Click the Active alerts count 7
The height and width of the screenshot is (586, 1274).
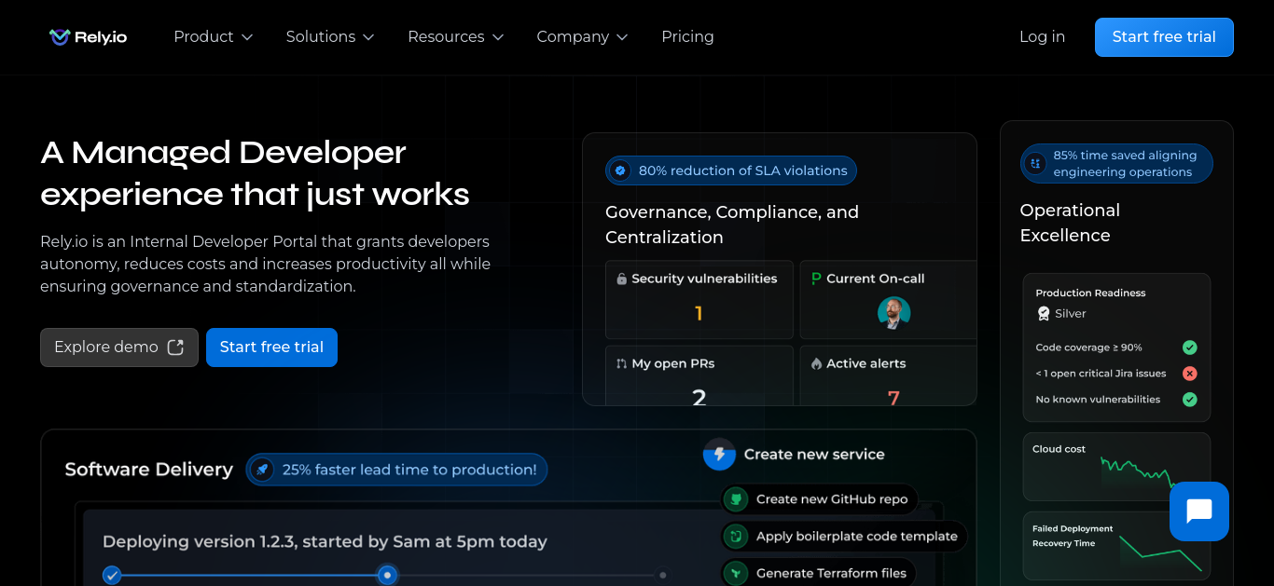[893, 398]
